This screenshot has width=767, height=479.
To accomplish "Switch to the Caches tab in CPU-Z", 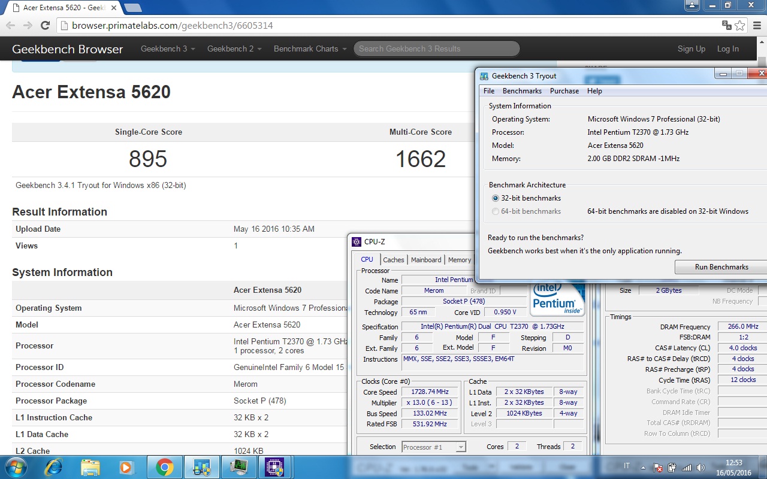I will pos(394,260).
